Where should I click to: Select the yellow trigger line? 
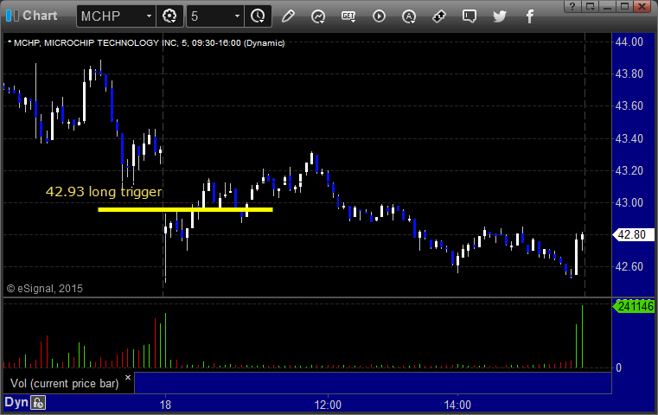coord(185,209)
